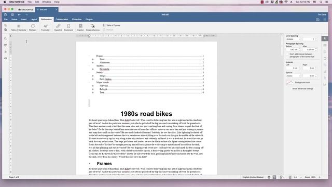Click the Left indent field
This screenshot has height=187, width=332.
293,68
